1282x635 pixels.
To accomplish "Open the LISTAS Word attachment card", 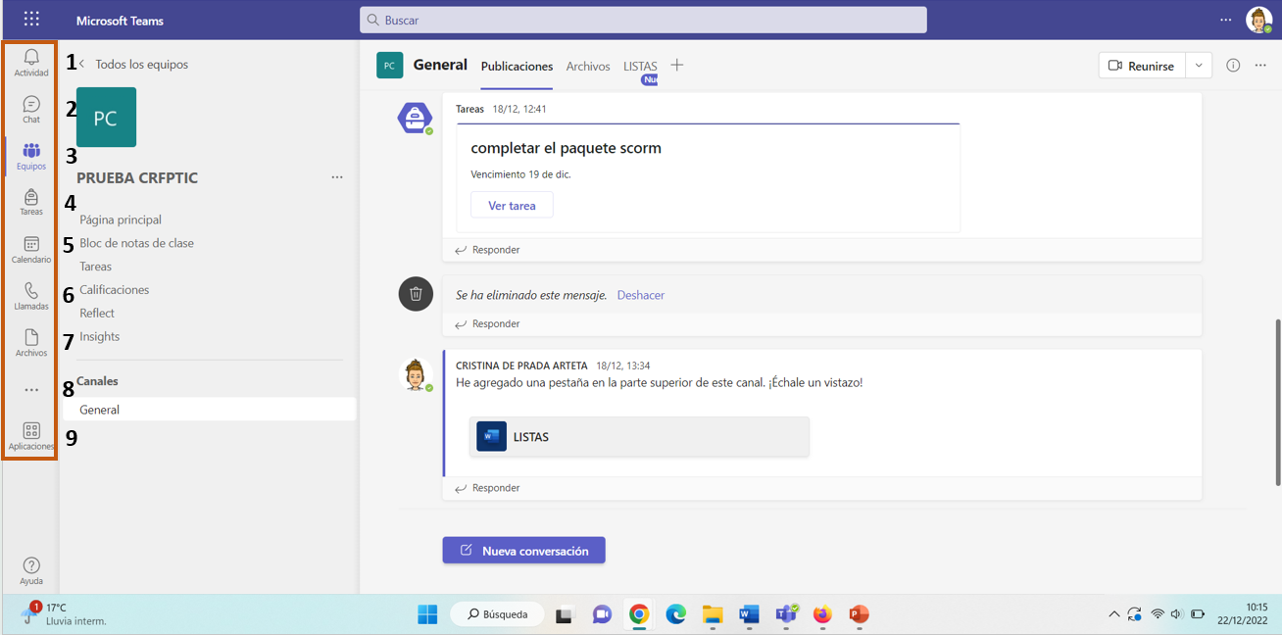I will coord(640,437).
